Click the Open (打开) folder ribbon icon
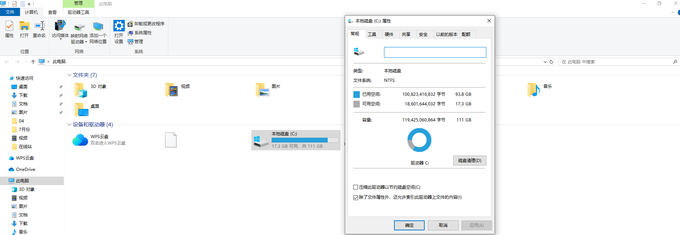 click(24, 29)
